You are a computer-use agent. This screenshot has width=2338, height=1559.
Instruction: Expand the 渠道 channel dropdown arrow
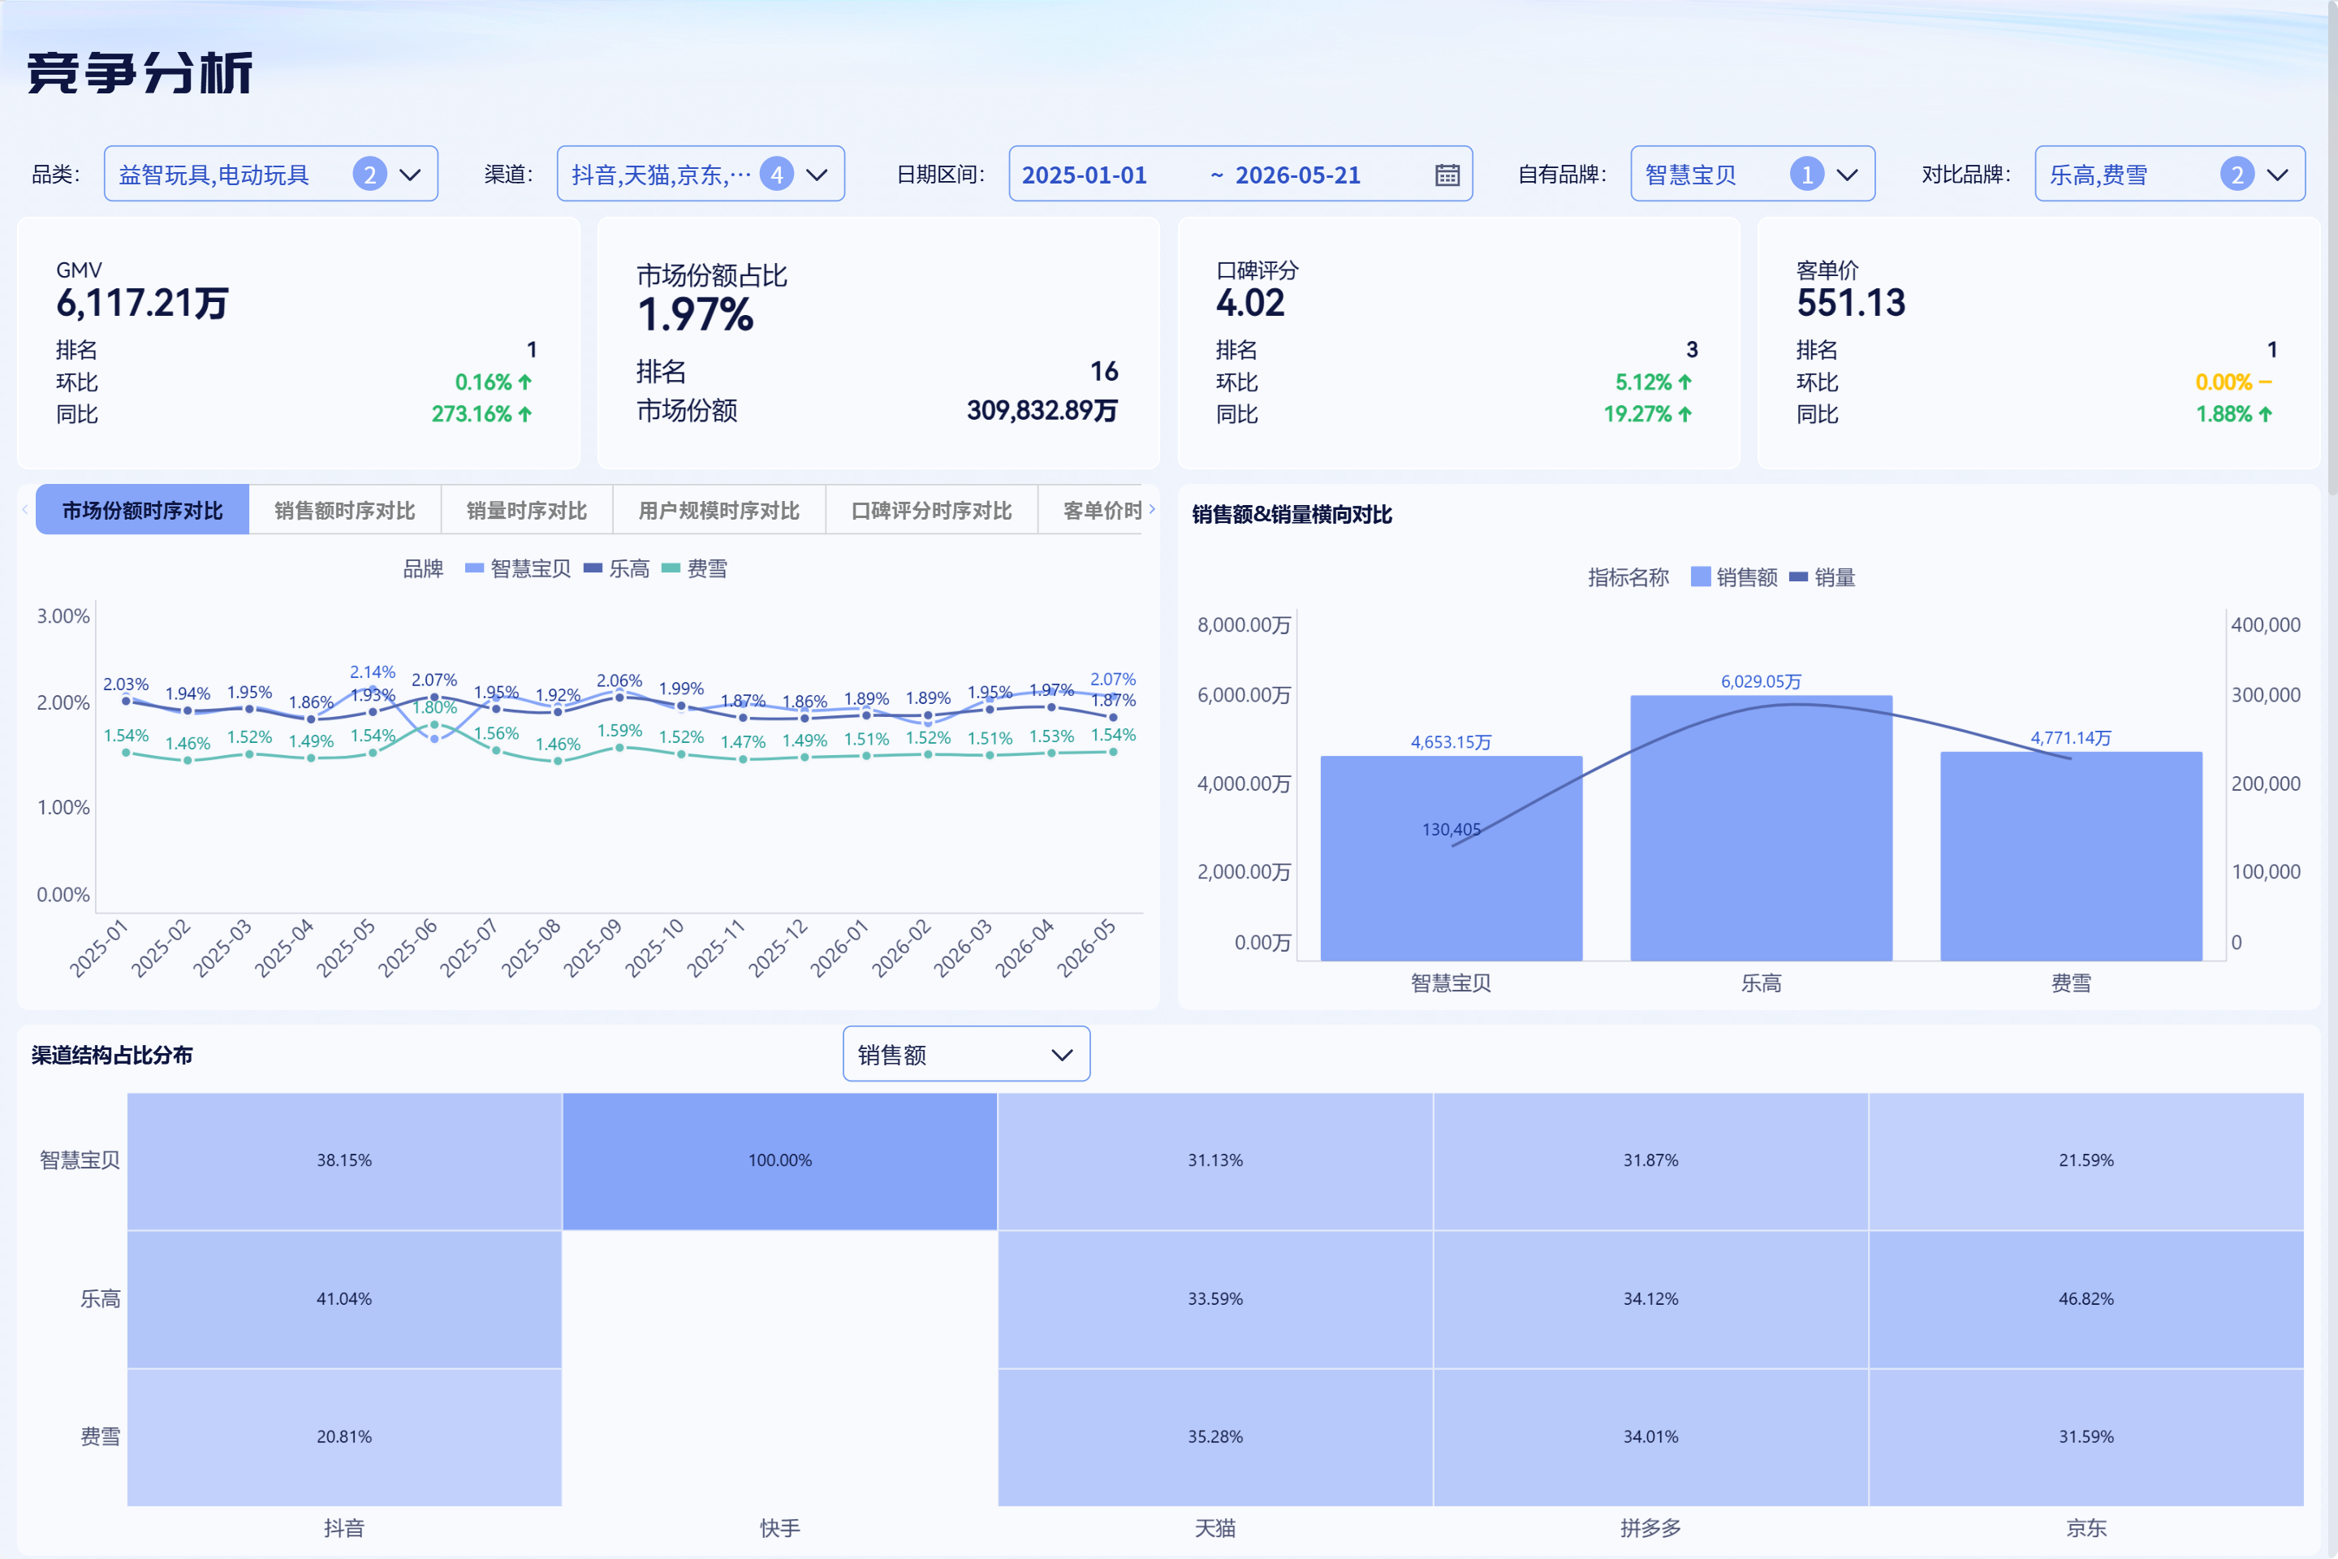click(x=817, y=175)
